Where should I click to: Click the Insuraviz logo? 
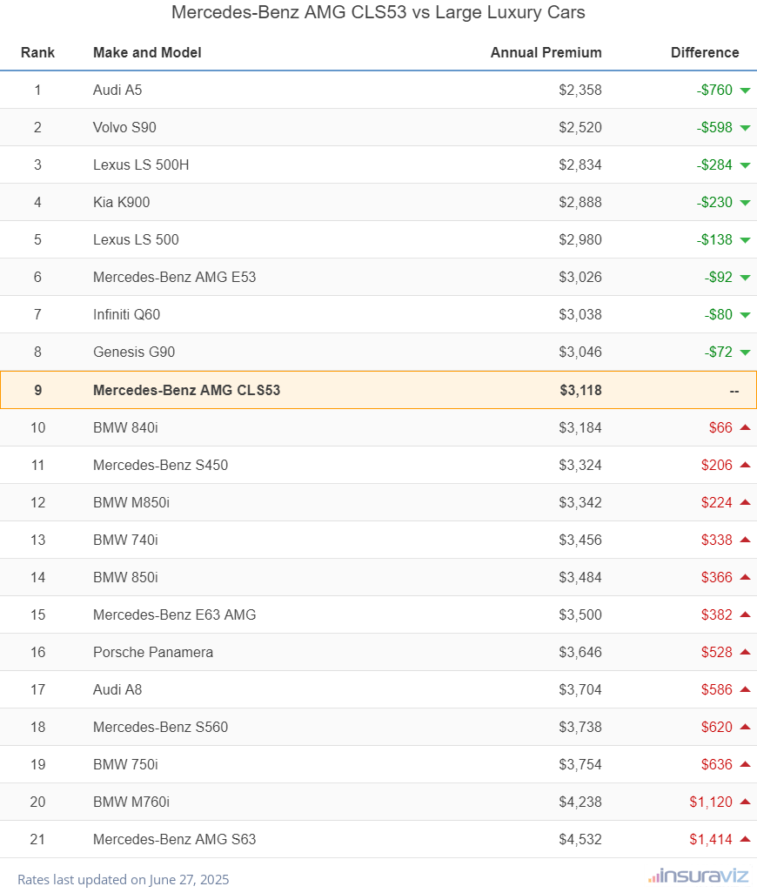[699, 876]
